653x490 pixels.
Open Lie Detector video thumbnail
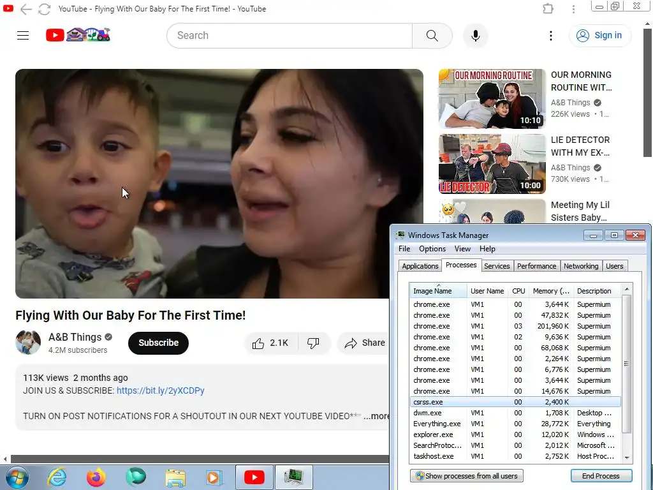tap(492, 164)
